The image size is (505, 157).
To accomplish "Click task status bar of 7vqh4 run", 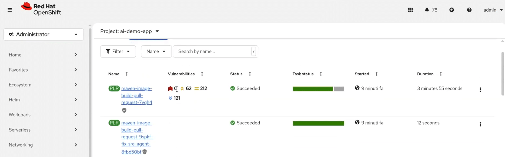I will click(318, 89).
